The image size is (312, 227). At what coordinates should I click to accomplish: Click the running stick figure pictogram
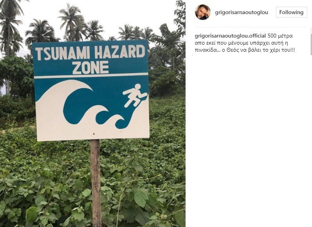(x=134, y=95)
